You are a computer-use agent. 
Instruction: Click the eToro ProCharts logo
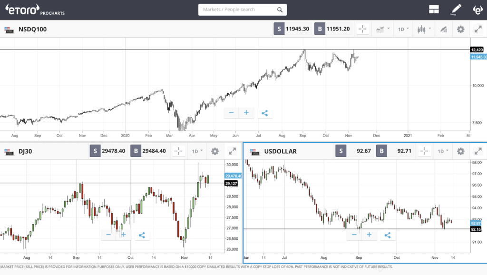(35, 10)
